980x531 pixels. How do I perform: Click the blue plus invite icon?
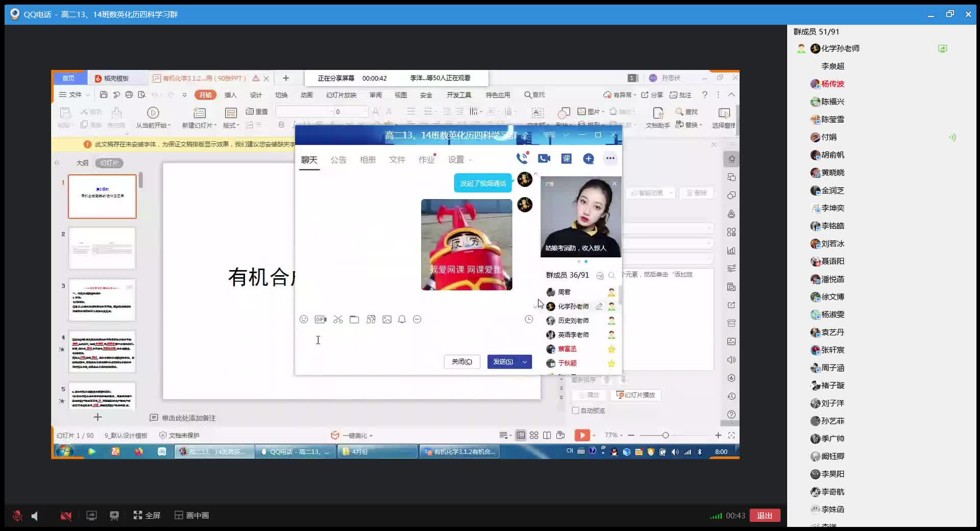pyautogui.click(x=589, y=159)
